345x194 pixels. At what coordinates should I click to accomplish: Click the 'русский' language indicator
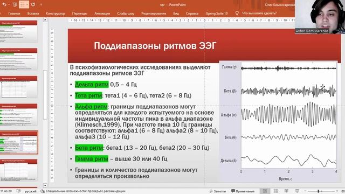coord(31,191)
